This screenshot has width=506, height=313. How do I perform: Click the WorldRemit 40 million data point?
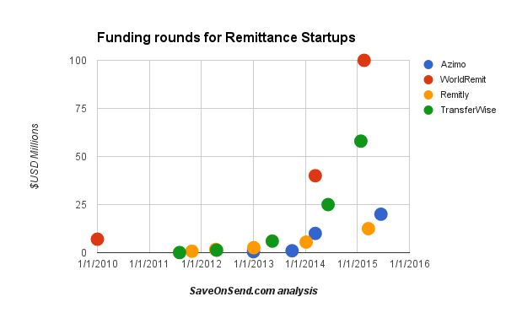coord(315,175)
